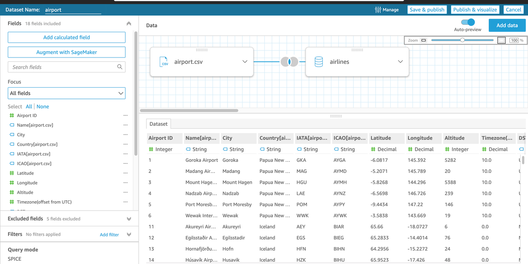Click the Add data button
Screen dimensions: 528x264
pyautogui.click(x=507, y=25)
